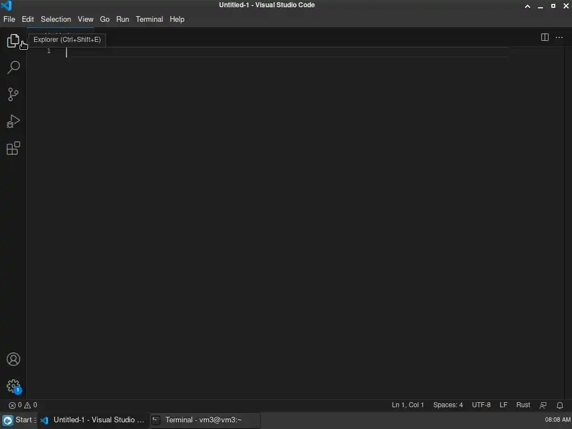Change language mode from Rust

(x=523, y=406)
